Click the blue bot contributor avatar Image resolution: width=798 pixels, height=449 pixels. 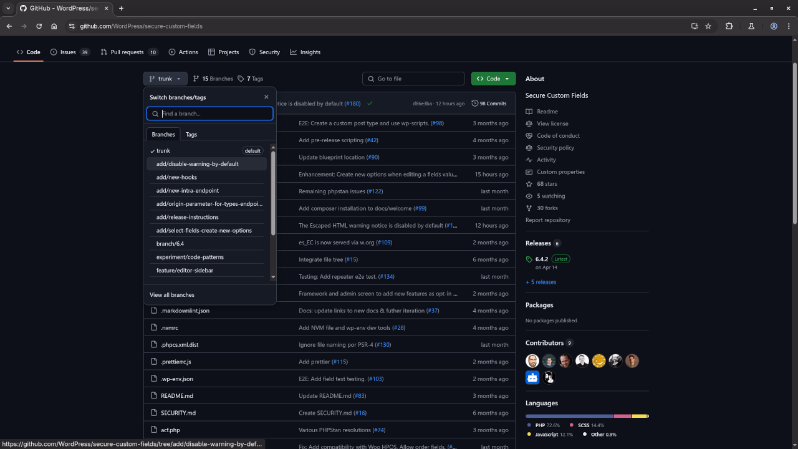click(x=532, y=377)
